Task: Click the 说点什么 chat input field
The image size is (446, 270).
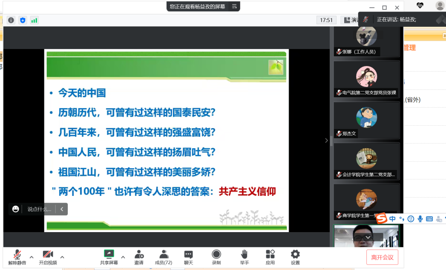Action: 39,209
